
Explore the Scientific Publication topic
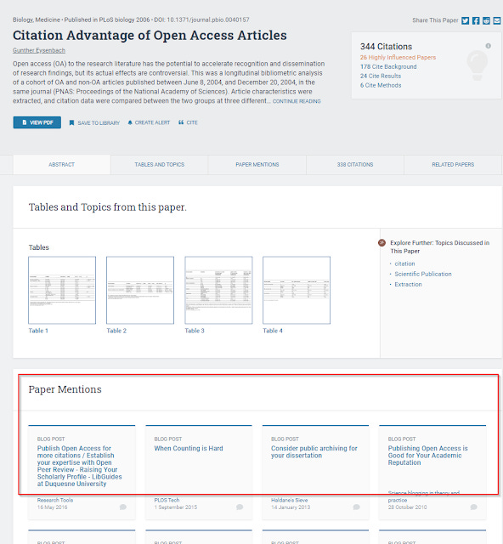coord(423,274)
